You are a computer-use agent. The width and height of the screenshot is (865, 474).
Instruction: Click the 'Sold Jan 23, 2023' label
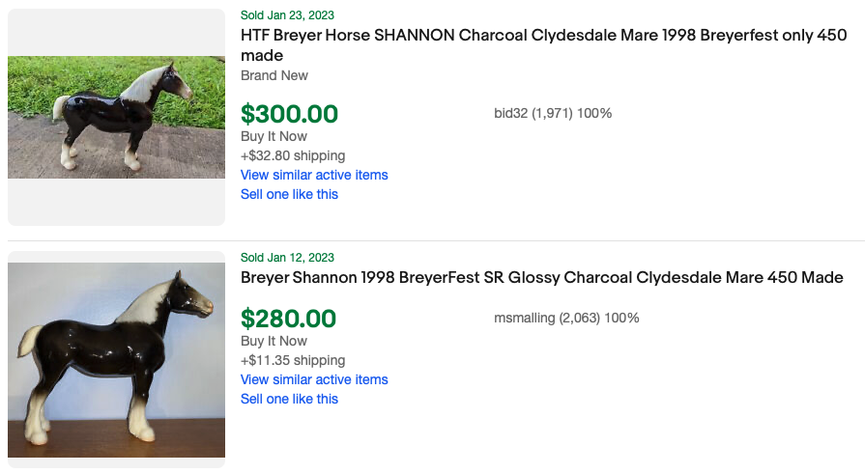(x=287, y=15)
